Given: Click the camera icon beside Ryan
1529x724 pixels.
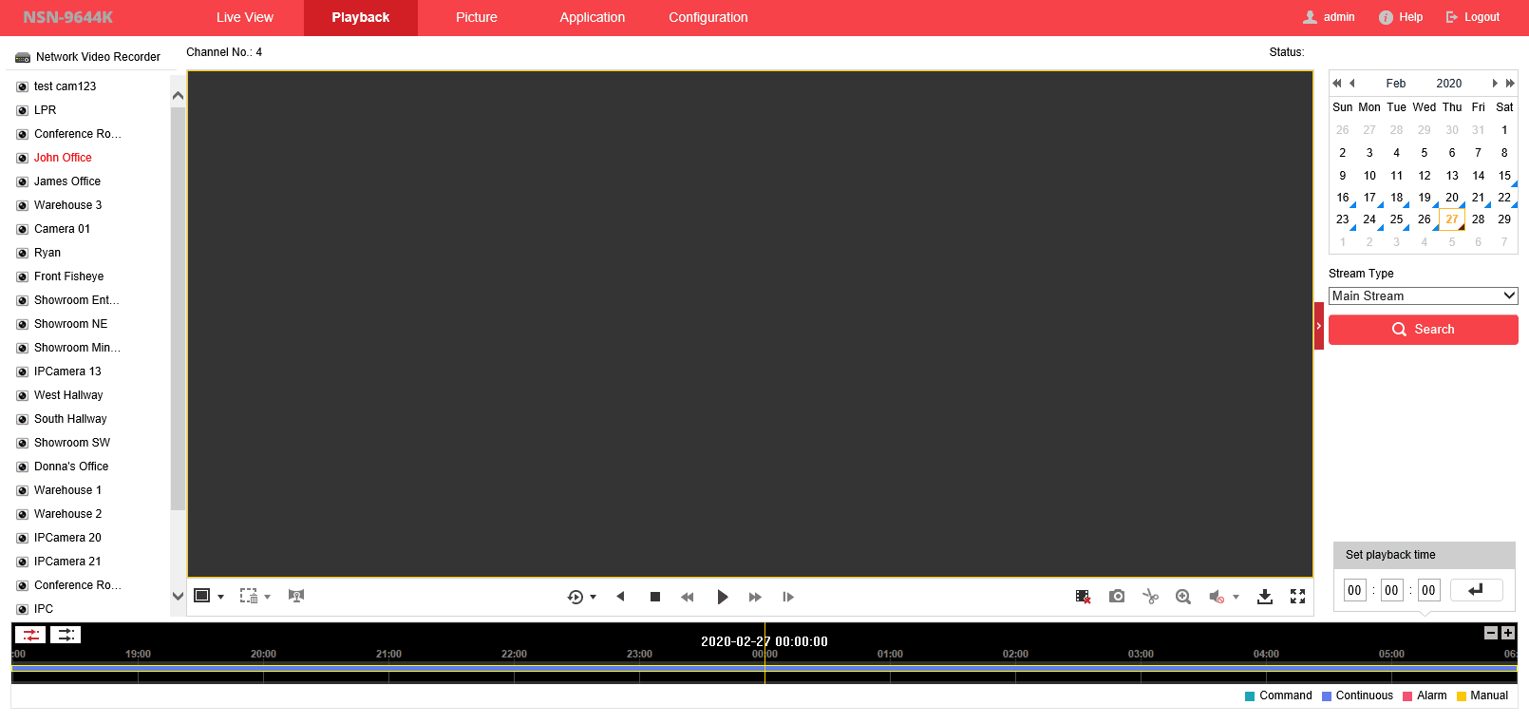Looking at the screenshot, I should (22, 253).
